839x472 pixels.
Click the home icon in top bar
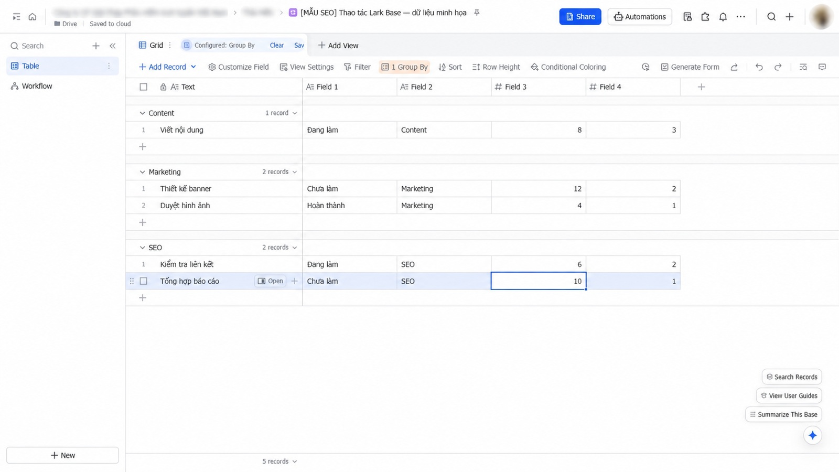point(33,17)
